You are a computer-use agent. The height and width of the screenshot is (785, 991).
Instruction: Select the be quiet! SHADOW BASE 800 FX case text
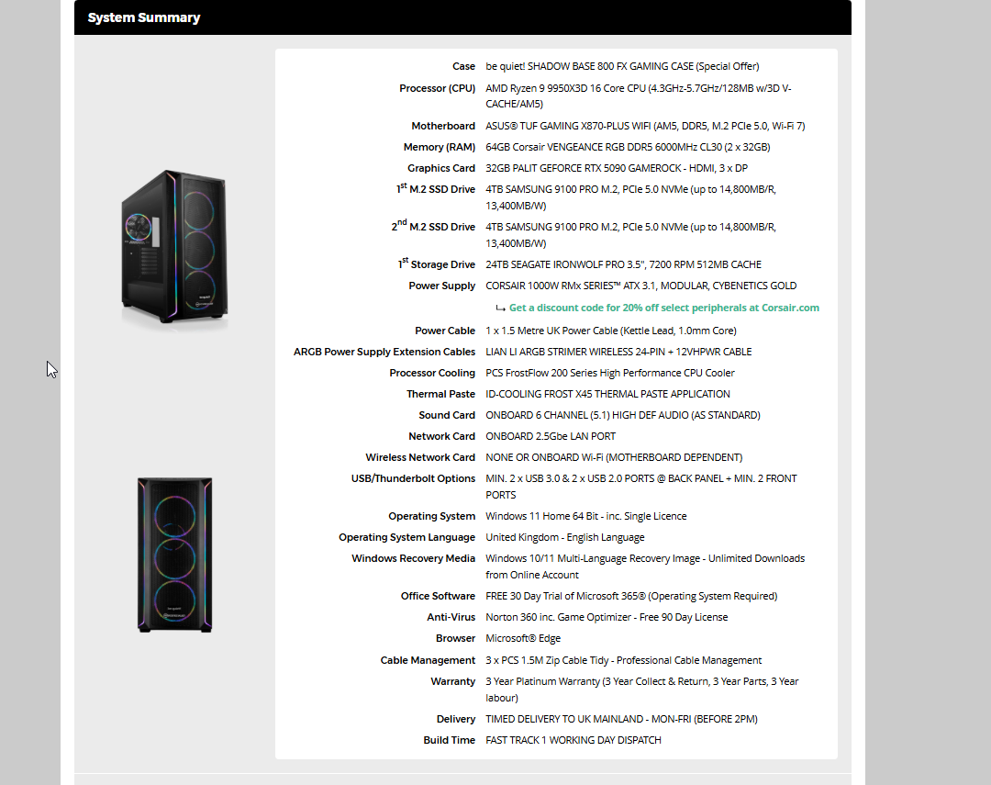[622, 66]
